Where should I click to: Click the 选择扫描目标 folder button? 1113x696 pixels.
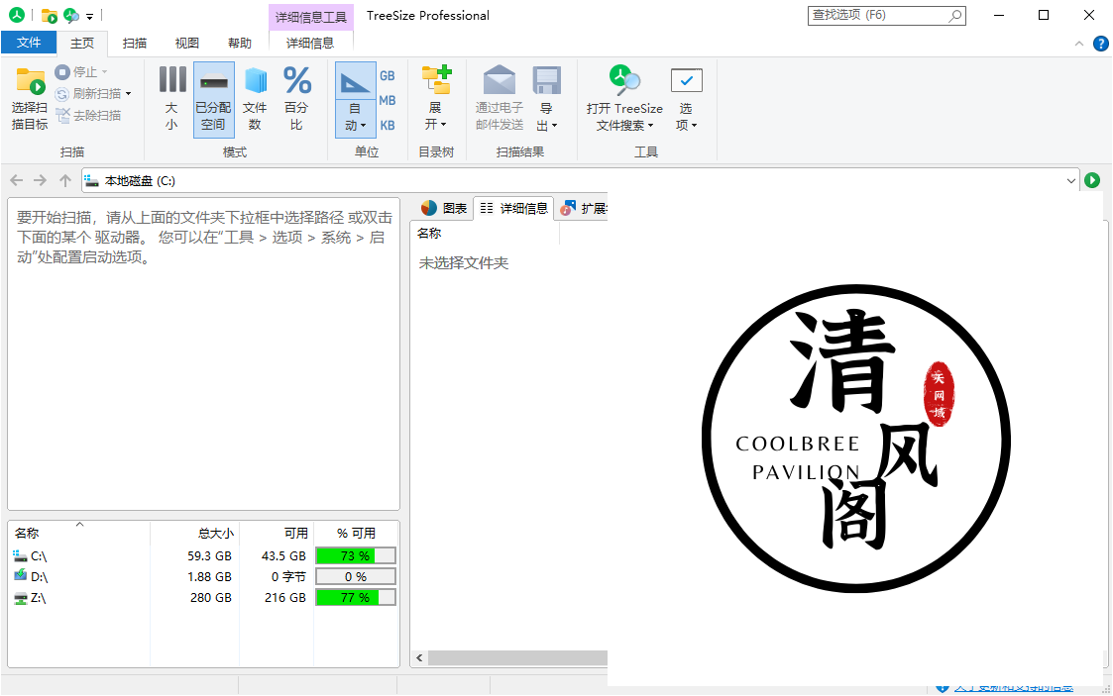(x=30, y=99)
